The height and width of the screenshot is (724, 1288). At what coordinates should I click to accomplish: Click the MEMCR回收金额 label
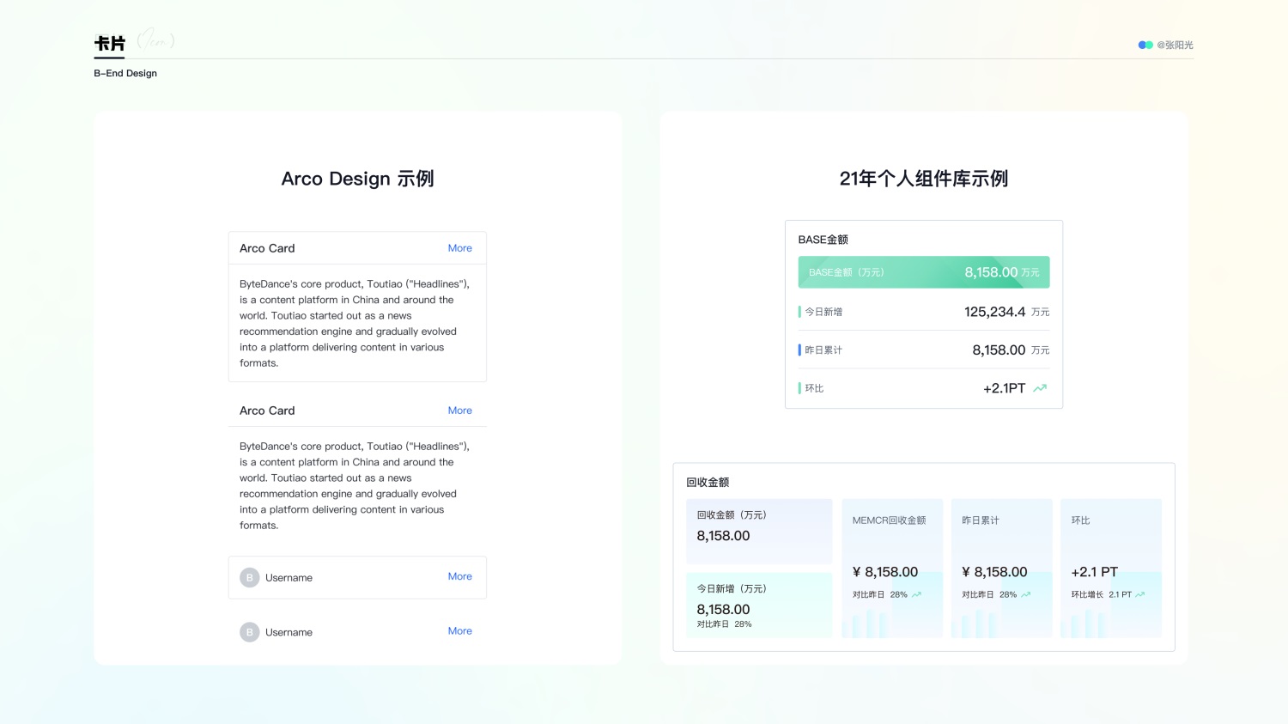click(889, 520)
